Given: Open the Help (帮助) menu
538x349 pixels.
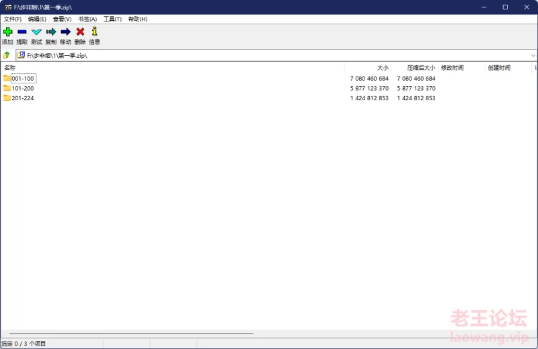Looking at the screenshot, I should [138, 19].
